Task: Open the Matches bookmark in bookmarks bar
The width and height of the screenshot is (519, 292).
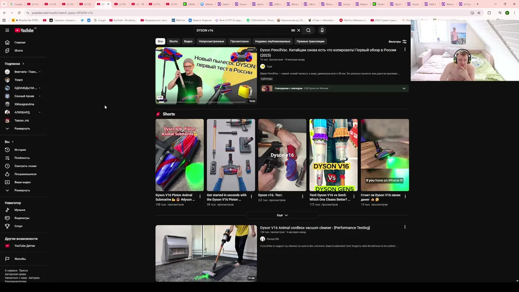Action: tap(178, 20)
